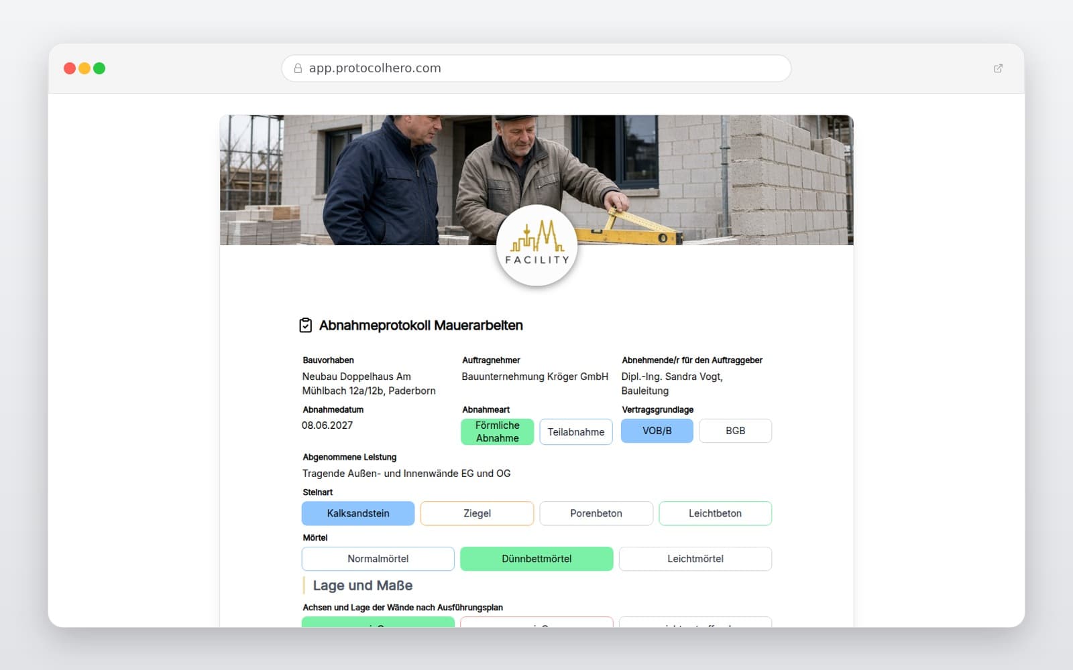Click Dipl.-Ing. Sandra Vogt, Bauleitung text

point(672,383)
